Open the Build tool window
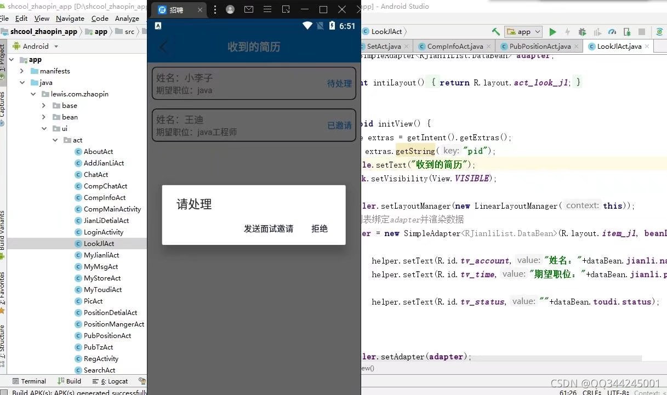The image size is (667, 395). point(69,381)
